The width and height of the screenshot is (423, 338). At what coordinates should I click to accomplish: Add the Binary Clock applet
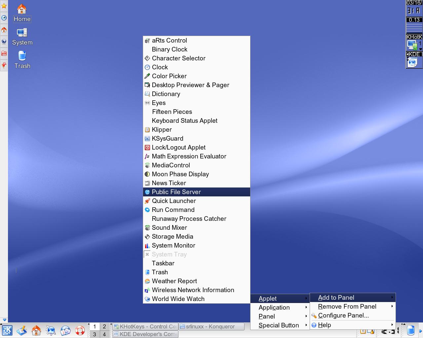(x=197, y=50)
